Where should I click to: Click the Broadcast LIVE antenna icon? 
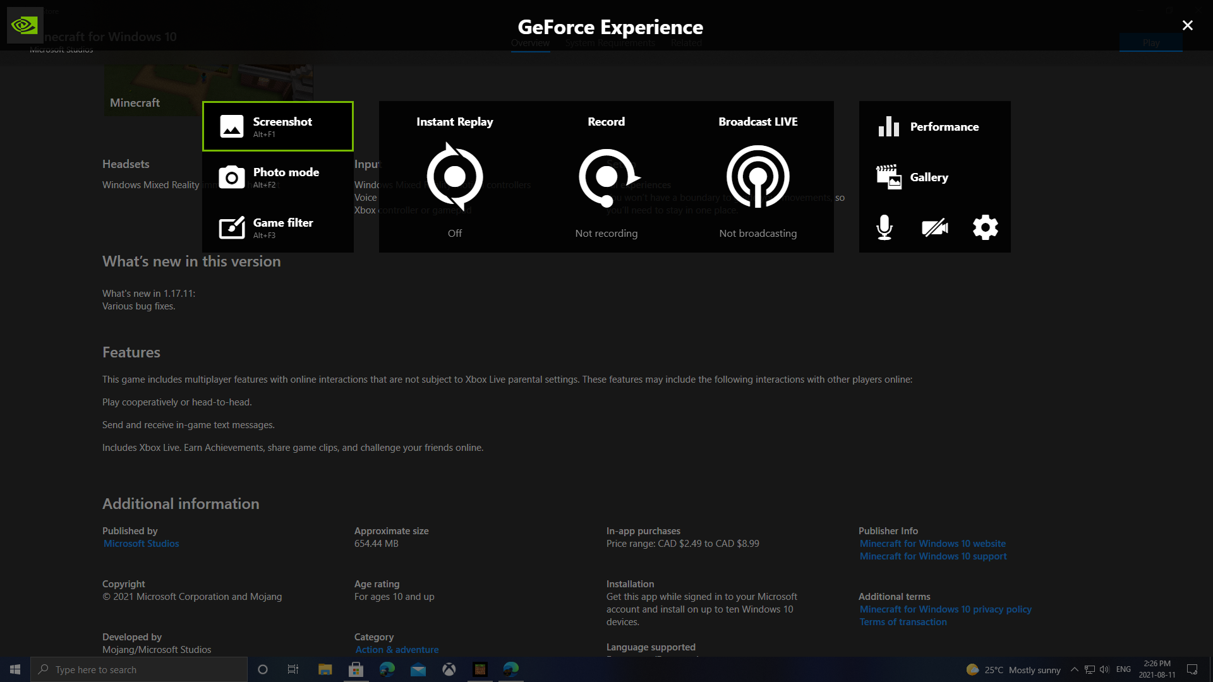click(757, 177)
